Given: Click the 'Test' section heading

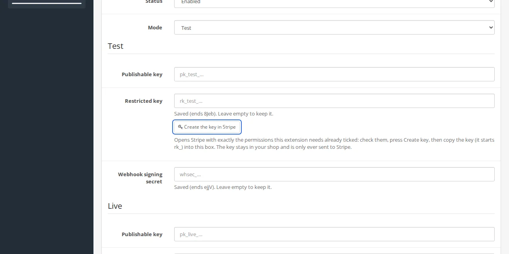Looking at the screenshot, I should (115, 46).
